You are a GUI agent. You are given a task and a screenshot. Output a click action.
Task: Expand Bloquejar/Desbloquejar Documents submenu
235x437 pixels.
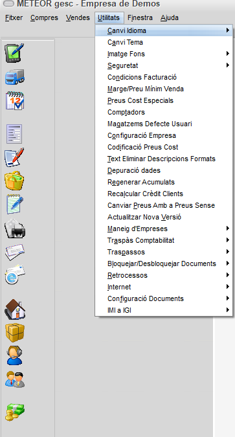[164, 263]
